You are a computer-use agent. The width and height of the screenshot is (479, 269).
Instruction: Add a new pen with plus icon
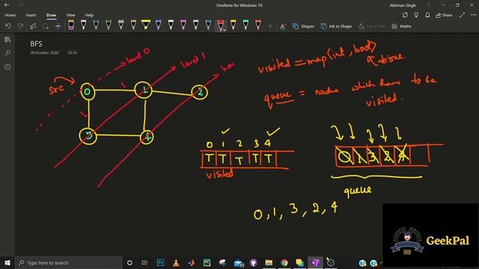coord(270,27)
